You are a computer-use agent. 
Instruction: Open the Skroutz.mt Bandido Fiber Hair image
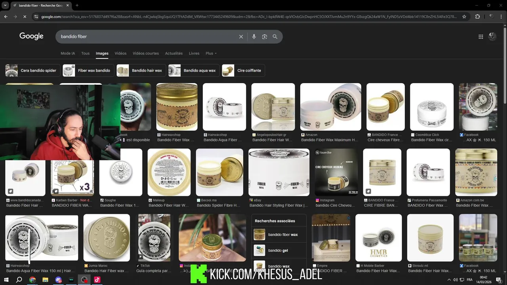click(x=430, y=238)
